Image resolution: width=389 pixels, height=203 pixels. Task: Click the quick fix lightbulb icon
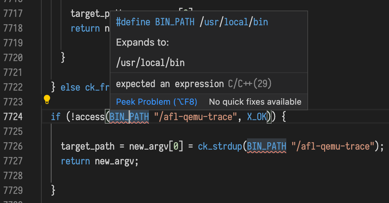coord(47,100)
